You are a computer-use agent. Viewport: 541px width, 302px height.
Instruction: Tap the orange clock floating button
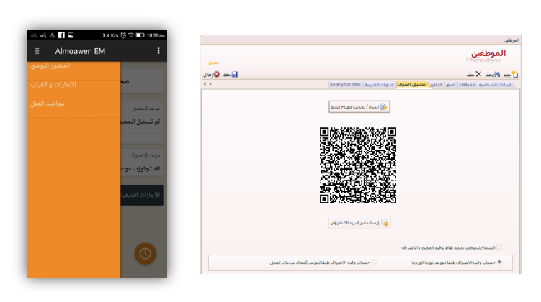[x=146, y=254]
